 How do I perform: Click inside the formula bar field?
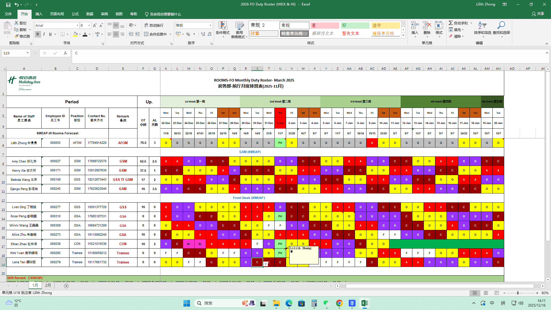click(x=287, y=53)
